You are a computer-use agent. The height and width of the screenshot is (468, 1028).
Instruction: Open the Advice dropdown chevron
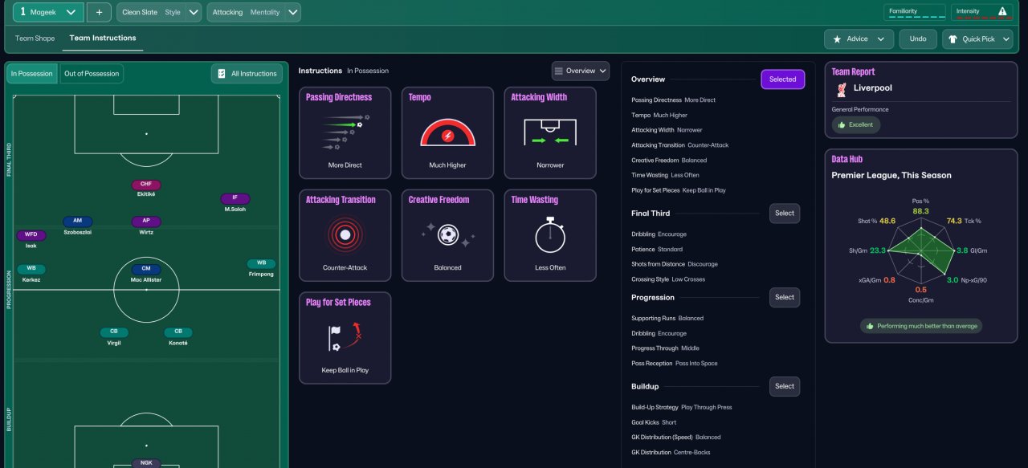881,39
